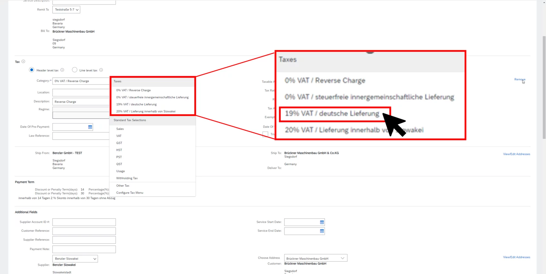Screen dimensions: 546x274
Task: Choose 0% VAT / Reverse Charge from tax menu
Action: 133,90
